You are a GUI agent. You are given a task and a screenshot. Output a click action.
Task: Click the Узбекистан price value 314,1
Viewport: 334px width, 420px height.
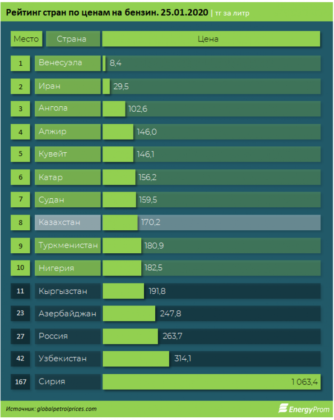183,359
